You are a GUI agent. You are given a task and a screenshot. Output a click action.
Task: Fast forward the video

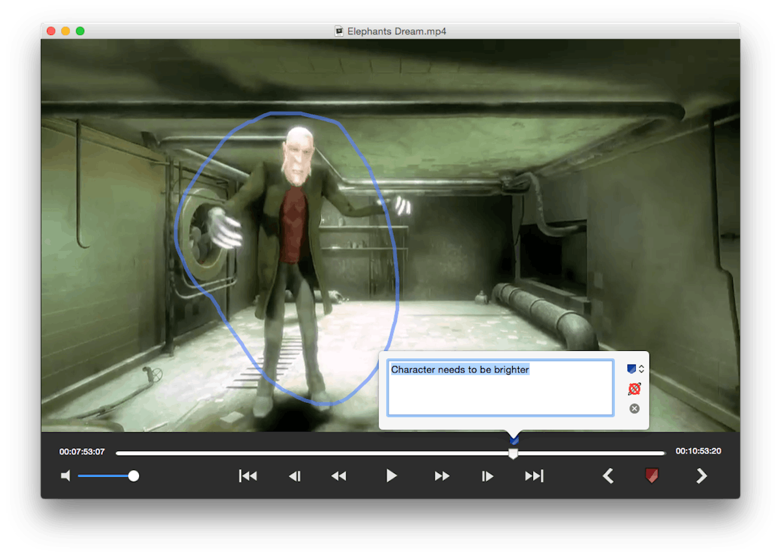442,476
